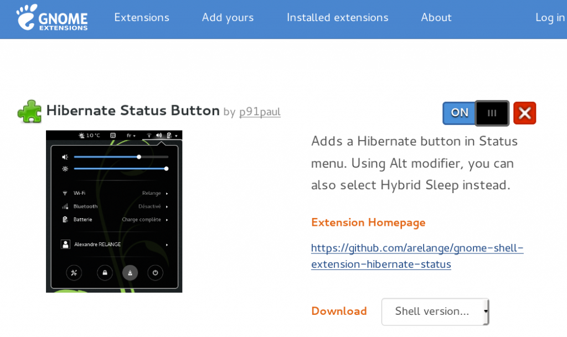Open the extension screenshot thumbnail
The image size is (567, 337).
tap(114, 211)
